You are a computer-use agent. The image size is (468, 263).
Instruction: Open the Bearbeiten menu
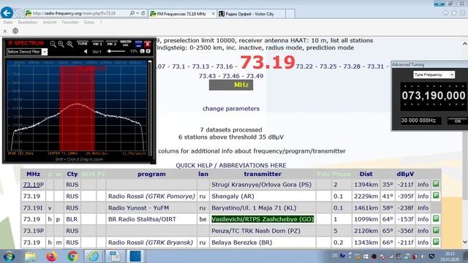click(x=28, y=22)
